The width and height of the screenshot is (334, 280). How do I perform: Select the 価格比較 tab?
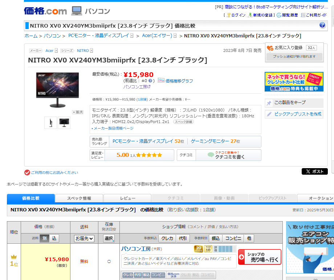30,198
